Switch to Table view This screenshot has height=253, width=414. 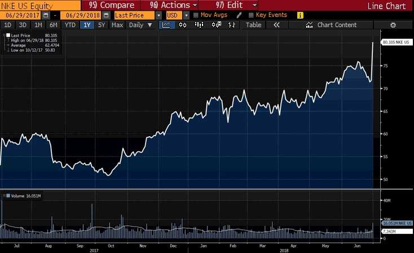(253, 25)
